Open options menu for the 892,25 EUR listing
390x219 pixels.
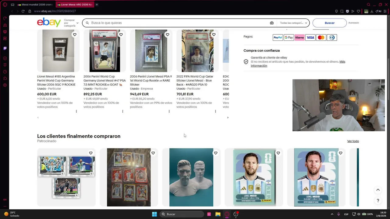[123, 111]
